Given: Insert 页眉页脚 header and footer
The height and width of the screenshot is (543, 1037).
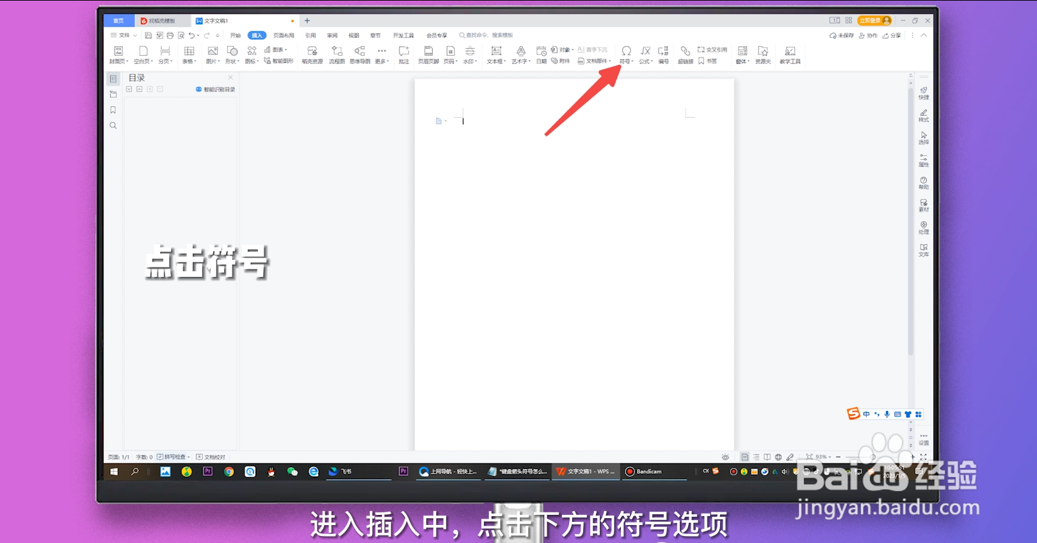Looking at the screenshot, I should point(428,54).
